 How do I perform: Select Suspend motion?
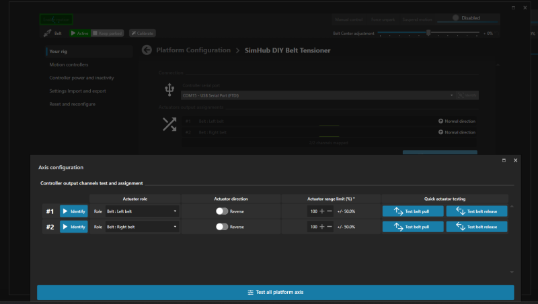click(417, 19)
